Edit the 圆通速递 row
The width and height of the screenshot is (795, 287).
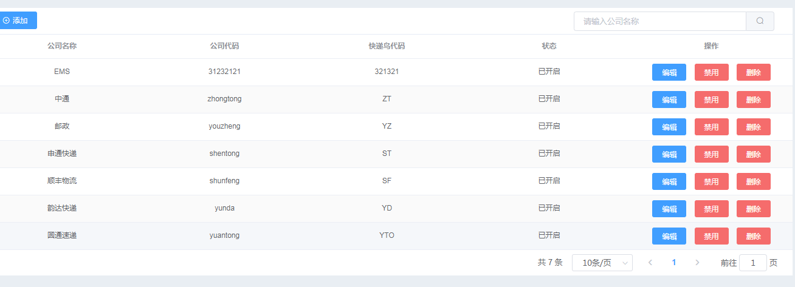pos(669,236)
